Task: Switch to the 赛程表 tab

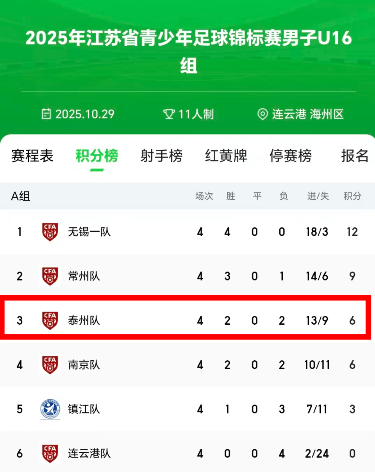Action: [32, 156]
